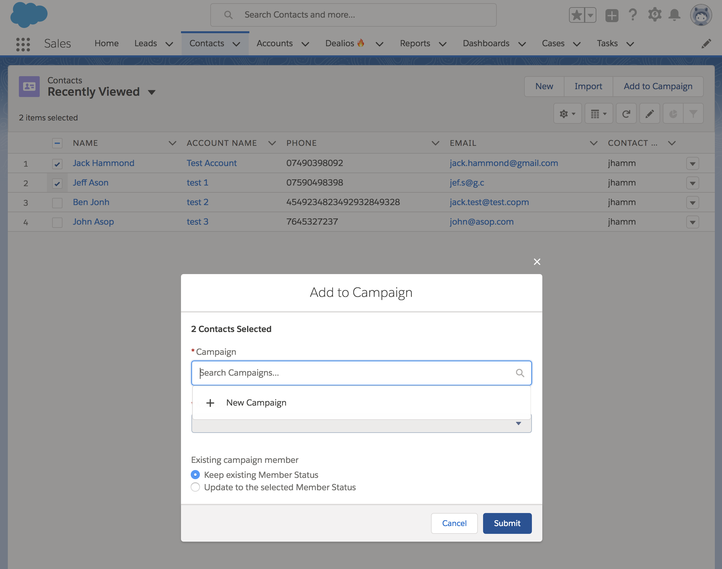Screen dimensions: 722x569
Task: Refresh the contacts list view
Action: (626, 114)
